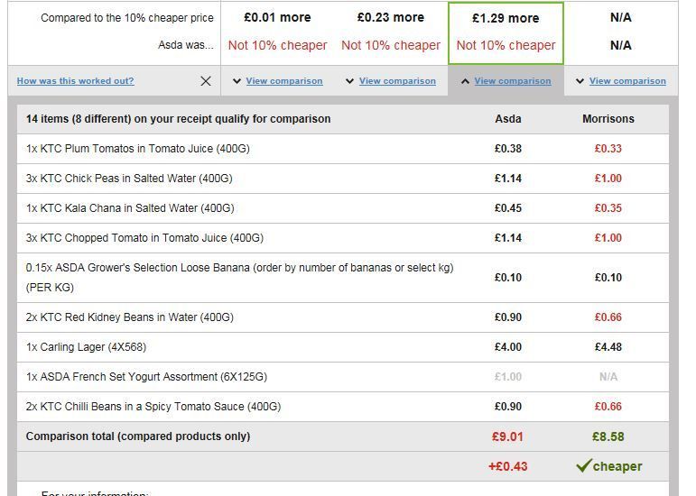Screen dimensions: 696x496
Task: Expand View comparison under £0.01 more
Action: pos(284,81)
